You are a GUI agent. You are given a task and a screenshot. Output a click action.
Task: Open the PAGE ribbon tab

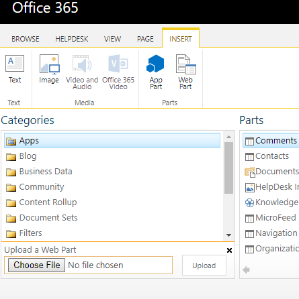[x=145, y=39]
